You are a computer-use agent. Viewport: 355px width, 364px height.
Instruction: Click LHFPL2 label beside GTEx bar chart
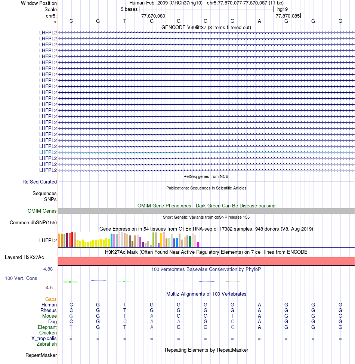48,241
